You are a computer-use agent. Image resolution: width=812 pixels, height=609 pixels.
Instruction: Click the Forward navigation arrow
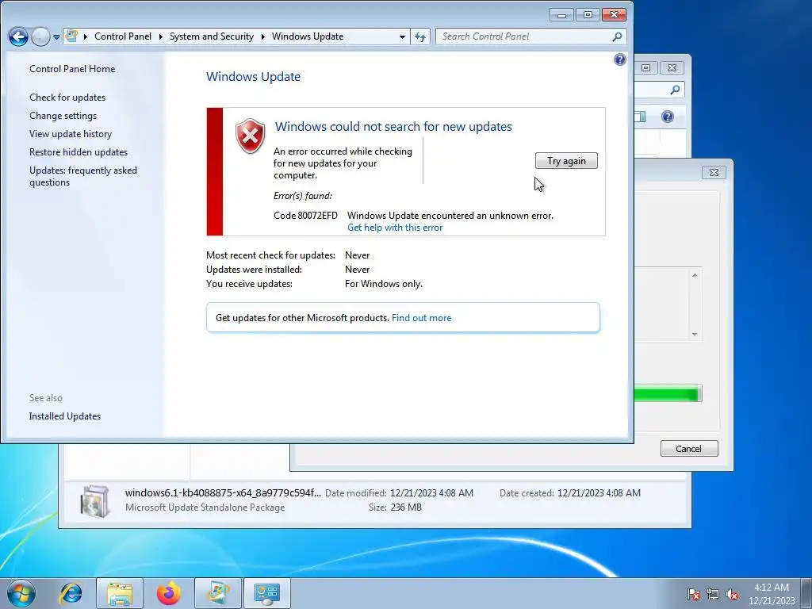pyautogui.click(x=40, y=36)
